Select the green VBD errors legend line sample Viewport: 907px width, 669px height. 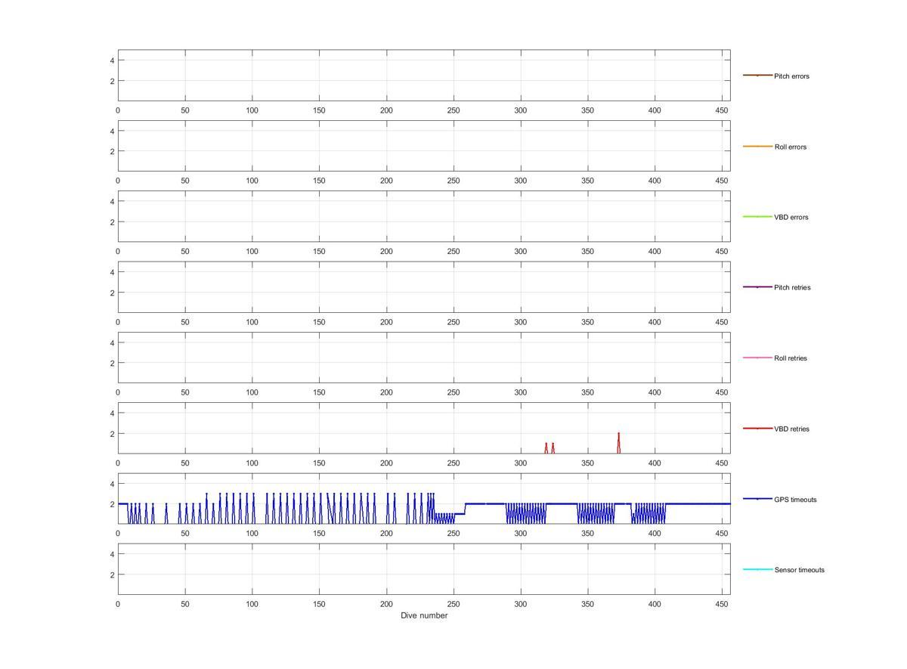[x=757, y=217]
